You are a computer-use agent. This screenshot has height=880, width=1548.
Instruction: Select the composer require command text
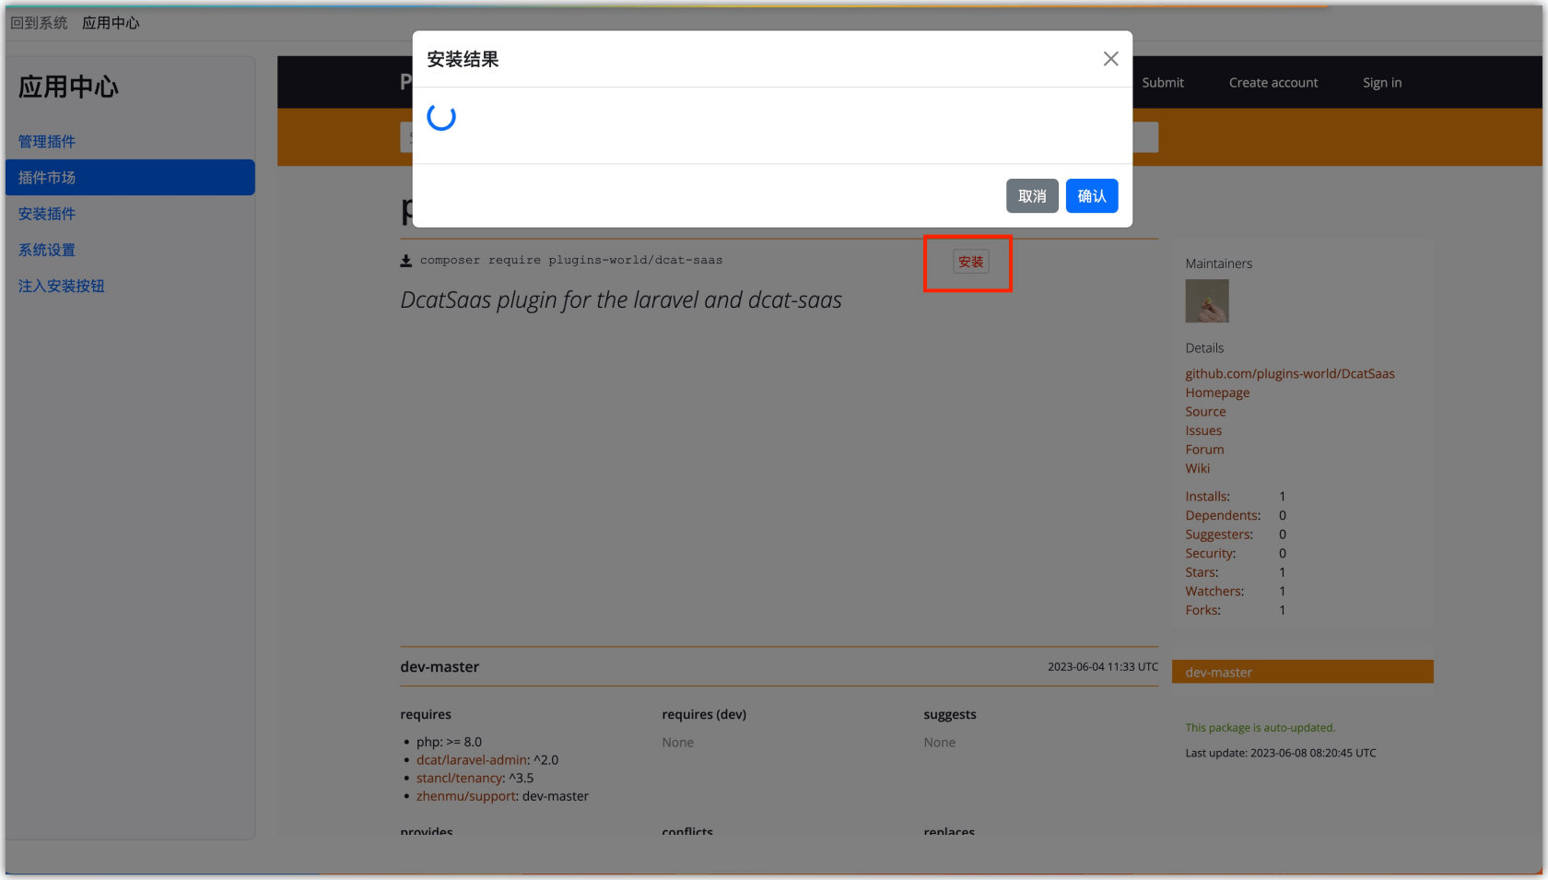click(x=571, y=260)
